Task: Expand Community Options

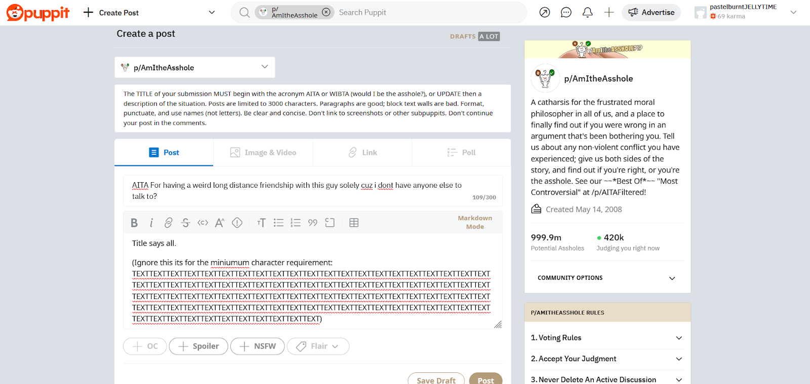Action: coord(607,278)
